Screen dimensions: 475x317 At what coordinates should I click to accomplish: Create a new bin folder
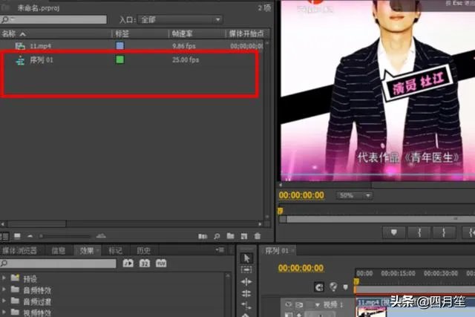coord(231,236)
